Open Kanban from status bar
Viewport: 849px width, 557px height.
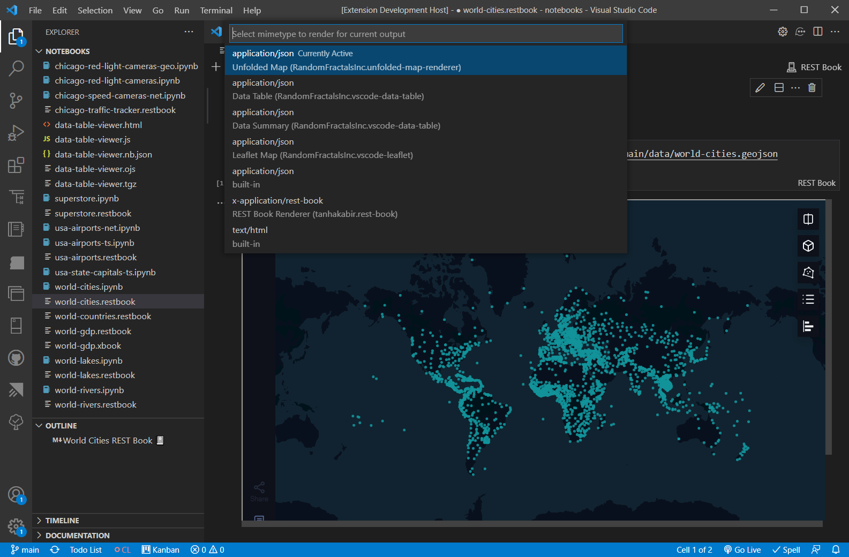tap(161, 550)
